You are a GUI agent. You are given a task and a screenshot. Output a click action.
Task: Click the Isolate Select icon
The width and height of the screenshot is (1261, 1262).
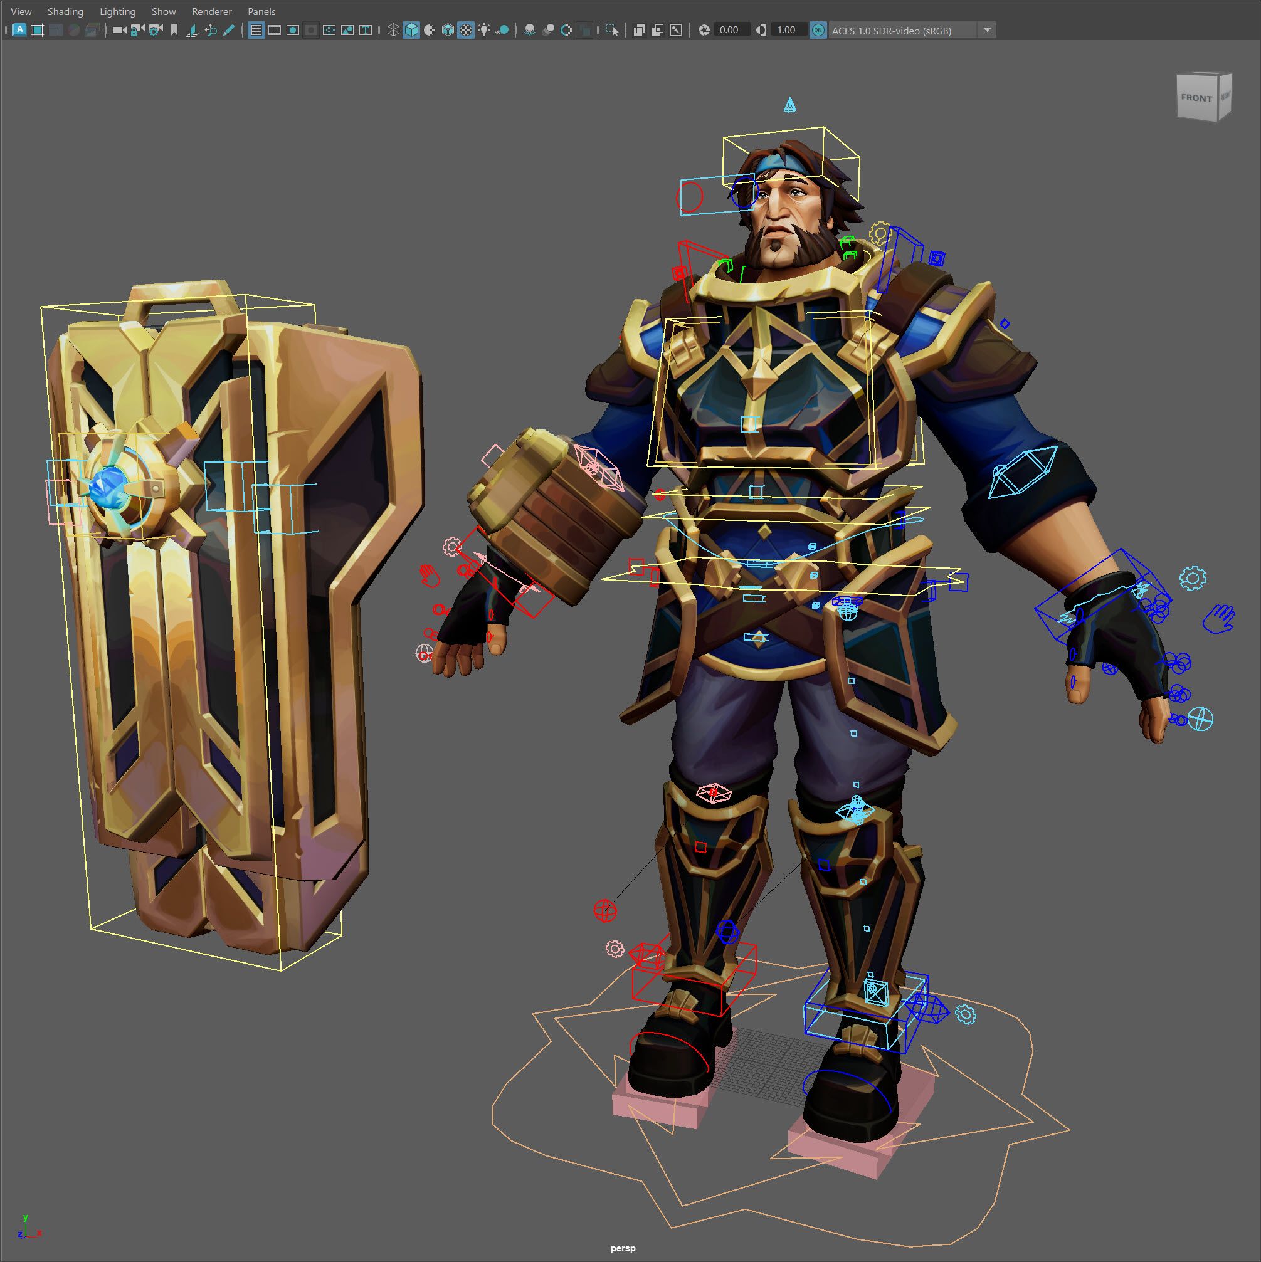[x=612, y=30]
